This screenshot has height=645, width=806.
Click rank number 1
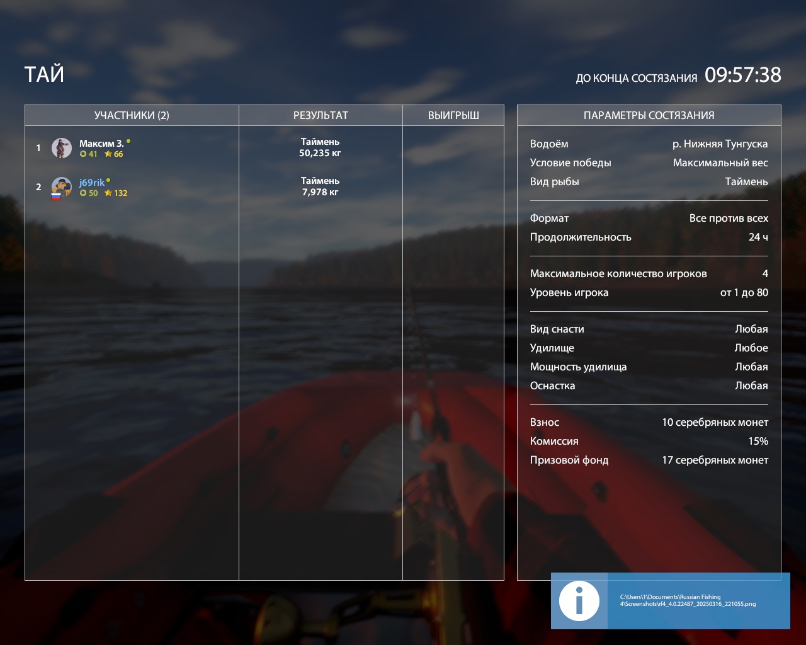click(38, 148)
